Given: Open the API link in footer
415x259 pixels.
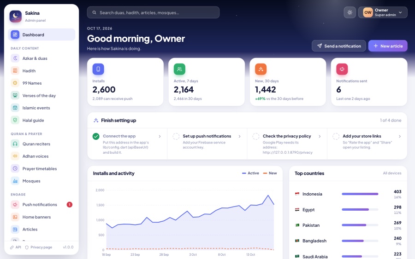Looking at the screenshot, I should click(16, 247).
